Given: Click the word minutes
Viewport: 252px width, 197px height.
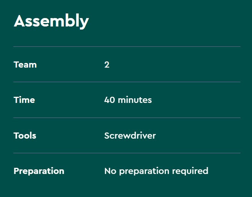Looking at the screenshot, I should pos(134,100).
